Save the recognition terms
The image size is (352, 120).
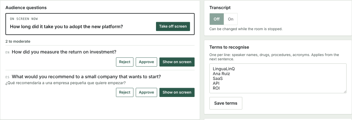coord(226,103)
